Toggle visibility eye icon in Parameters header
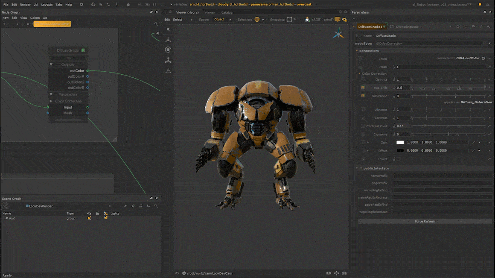 473,26
